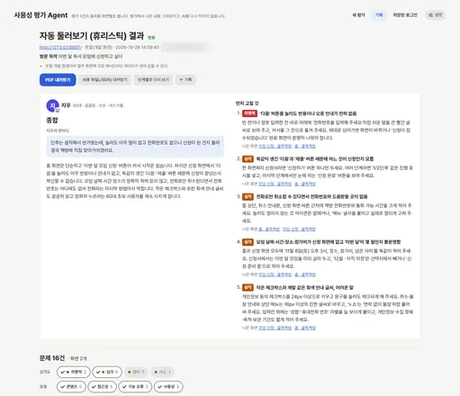The width and height of the screenshot is (460, 396).
Task: Click the blue quote box under 지우의 한마디
Action: click(135, 147)
